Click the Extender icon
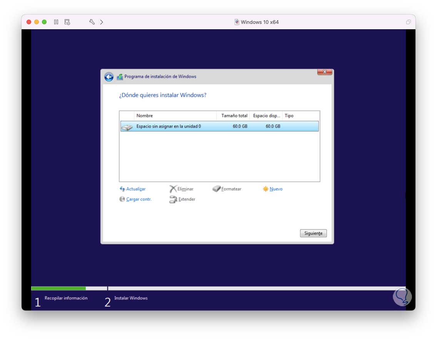Screen dimensions: 437x339 (x=173, y=199)
